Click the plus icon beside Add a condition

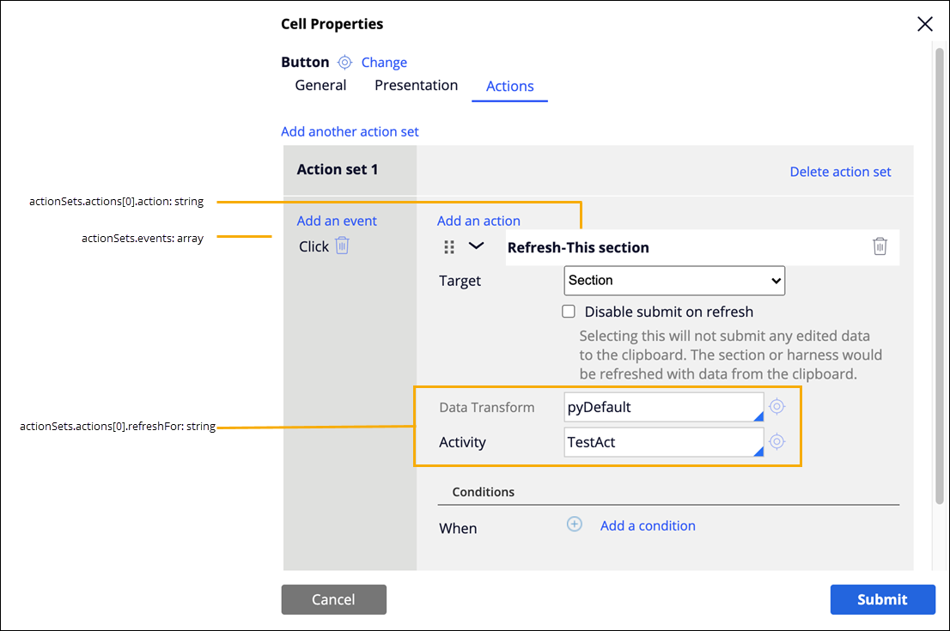click(x=575, y=525)
